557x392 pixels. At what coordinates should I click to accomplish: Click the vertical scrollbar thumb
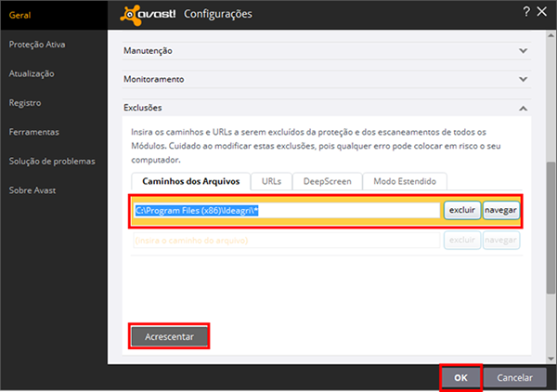(551, 228)
